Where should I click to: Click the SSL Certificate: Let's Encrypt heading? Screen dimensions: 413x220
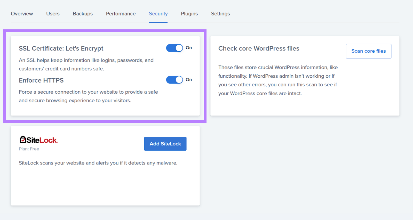tap(61, 48)
